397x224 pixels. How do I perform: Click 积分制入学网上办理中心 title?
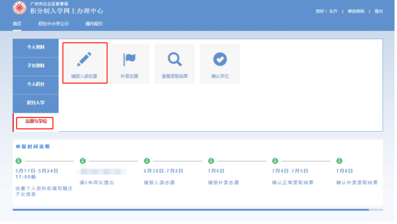point(66,11)
